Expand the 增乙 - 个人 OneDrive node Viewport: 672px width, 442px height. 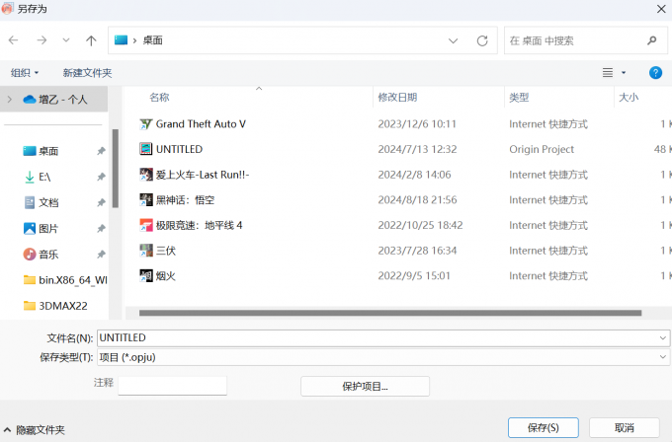tap(10, 100)
